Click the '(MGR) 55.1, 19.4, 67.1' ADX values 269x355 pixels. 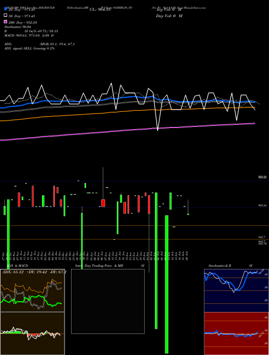(57, 44)
